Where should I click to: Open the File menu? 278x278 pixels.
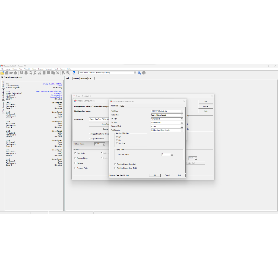pyautogui.click(x=2, y=69)
